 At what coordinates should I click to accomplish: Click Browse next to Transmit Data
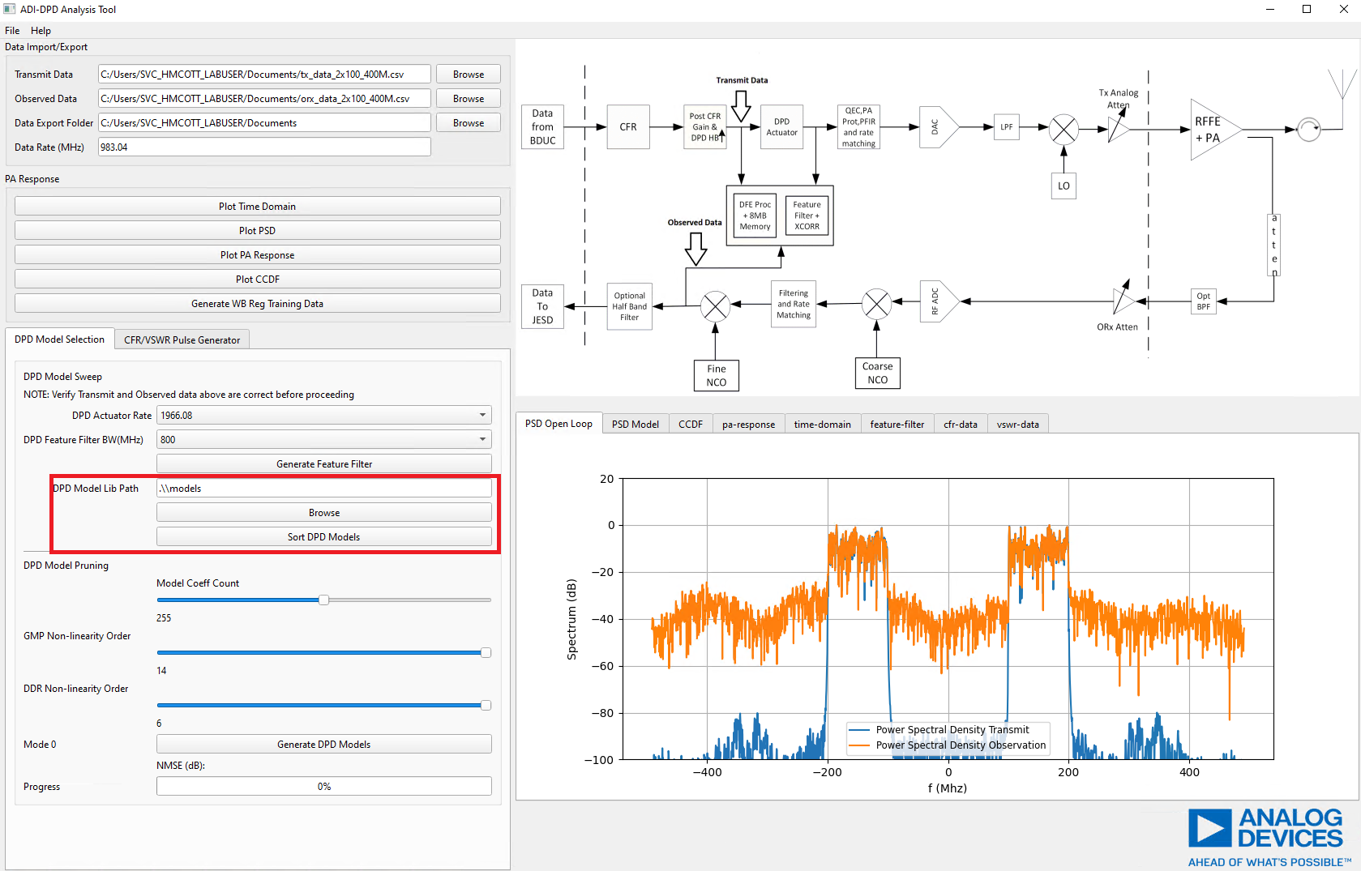point(469,75)
